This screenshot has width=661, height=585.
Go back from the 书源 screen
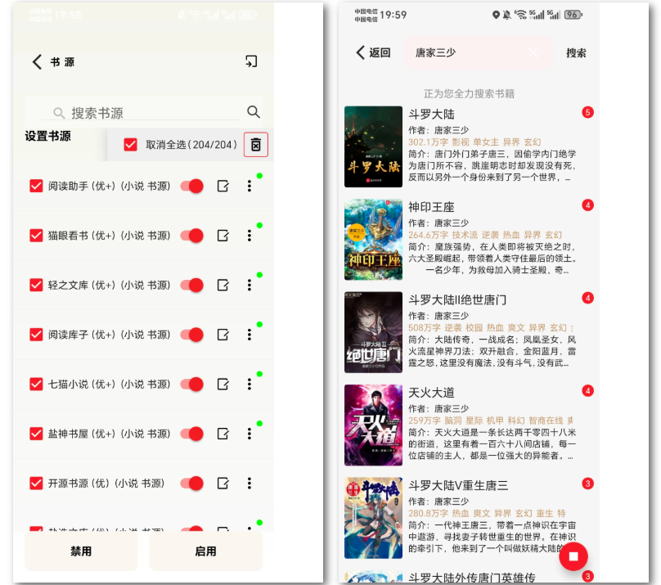point(37,62)
